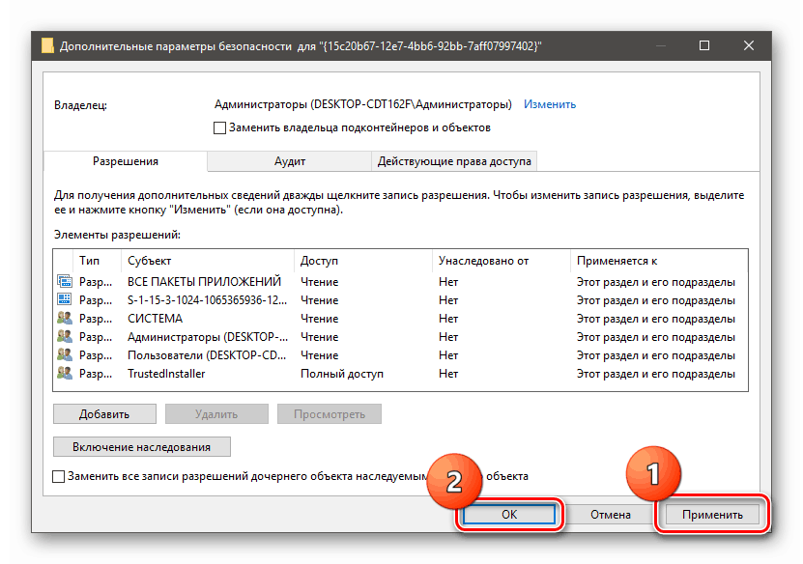Screen dimensions: 803x564
Task: Tick Заменить владельца подконтейнеров и объектов checkbox
Action: [x=219, y=127]
